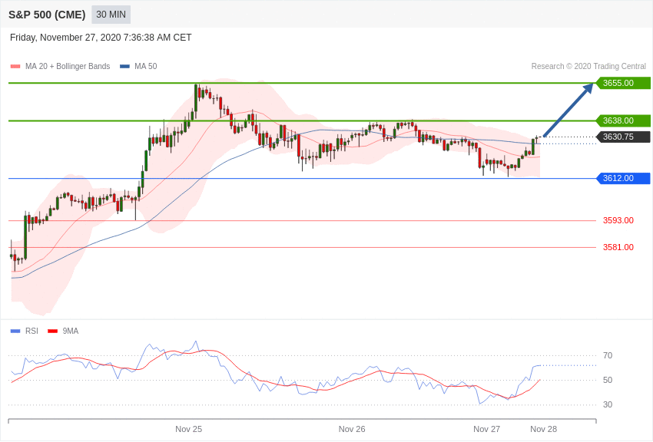Click the chart timestamp text
Screen dimensions: 653x442
[101, 38]
